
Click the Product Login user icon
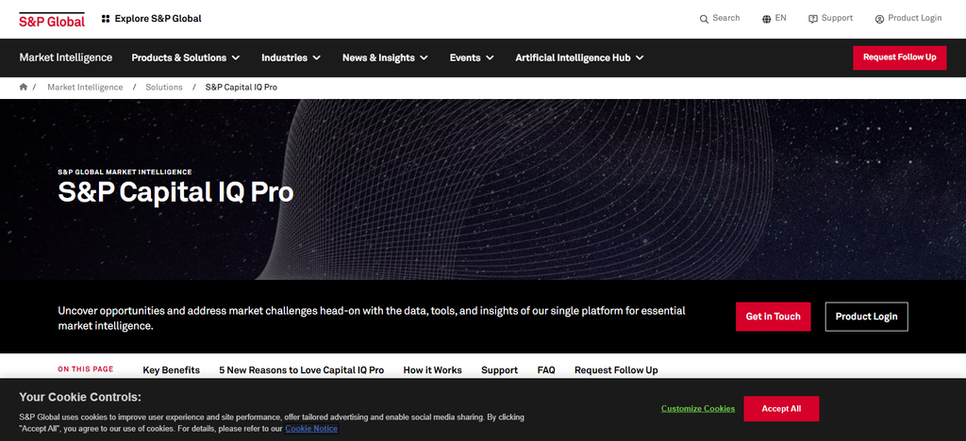coord(880,19)
